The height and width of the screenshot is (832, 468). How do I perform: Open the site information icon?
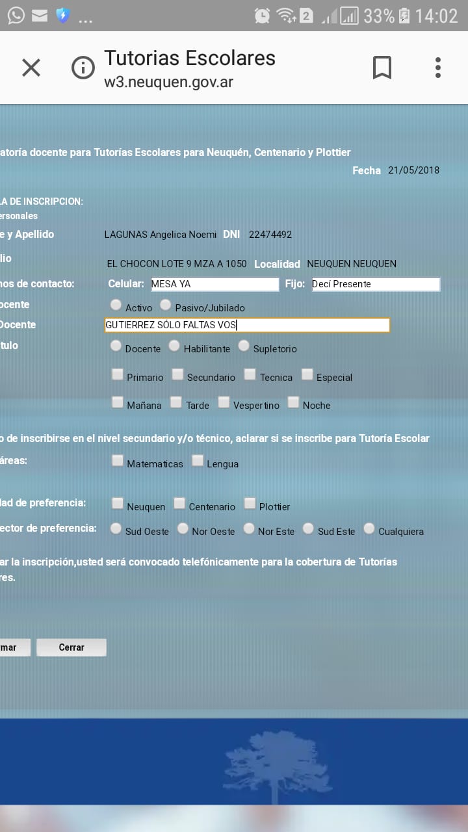83,68
